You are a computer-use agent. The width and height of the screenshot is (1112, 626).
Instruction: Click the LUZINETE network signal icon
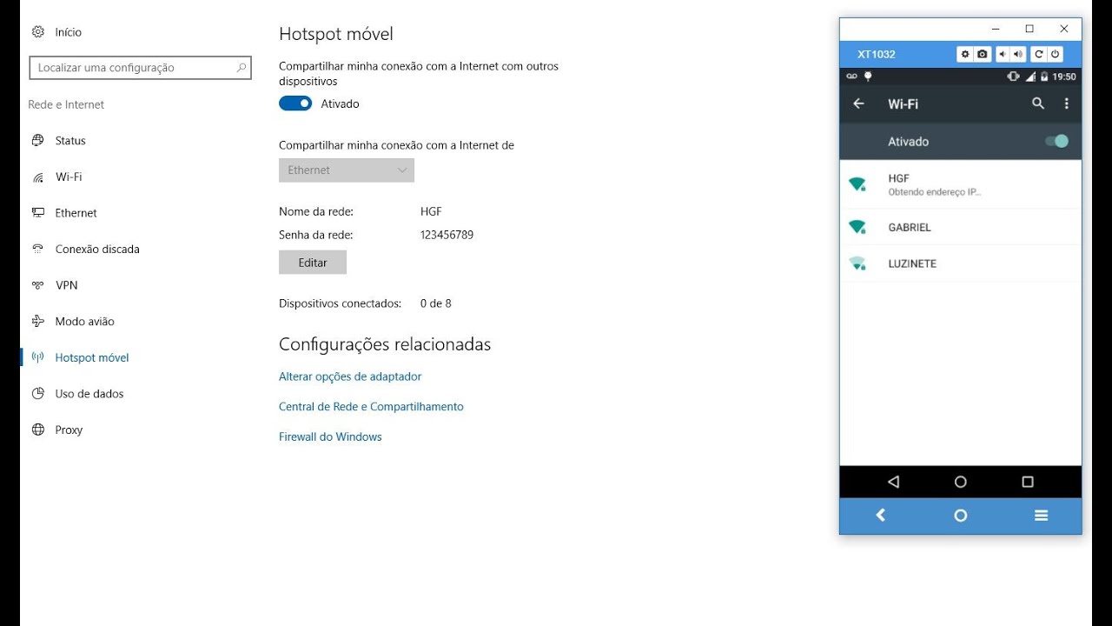[x=857, y=263]
